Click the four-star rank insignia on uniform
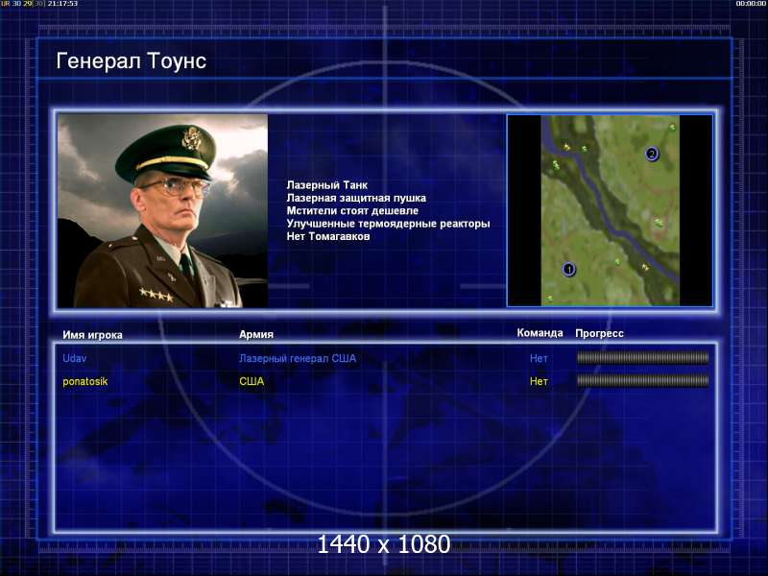768x576 pixels. (156, 295)
